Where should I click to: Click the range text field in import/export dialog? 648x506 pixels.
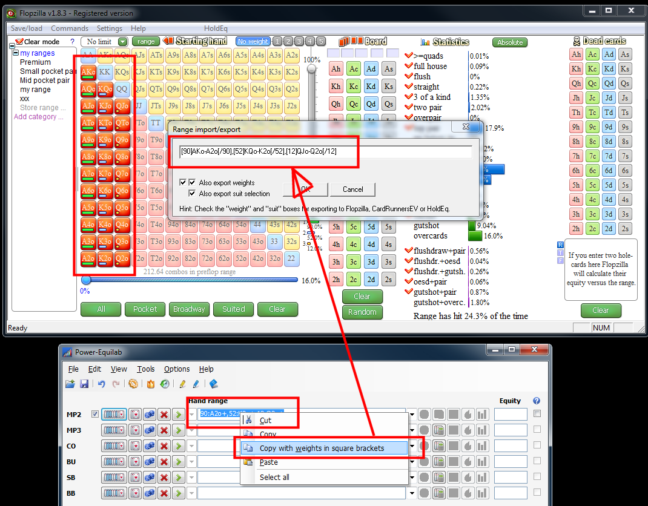click(x=326, y=151)
